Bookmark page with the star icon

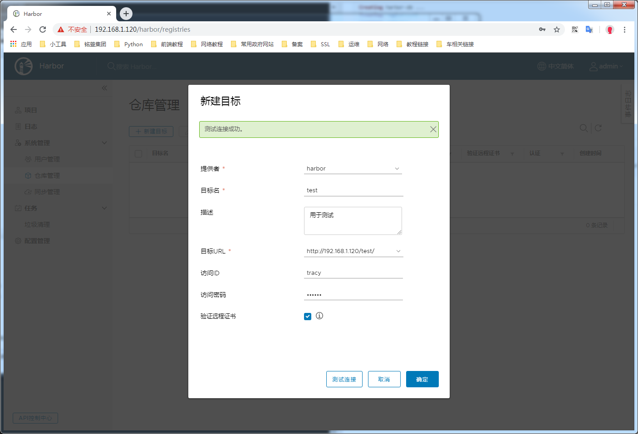coord(557,29)
